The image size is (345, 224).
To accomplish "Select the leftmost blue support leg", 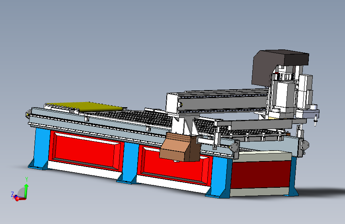I will point(40,149).
